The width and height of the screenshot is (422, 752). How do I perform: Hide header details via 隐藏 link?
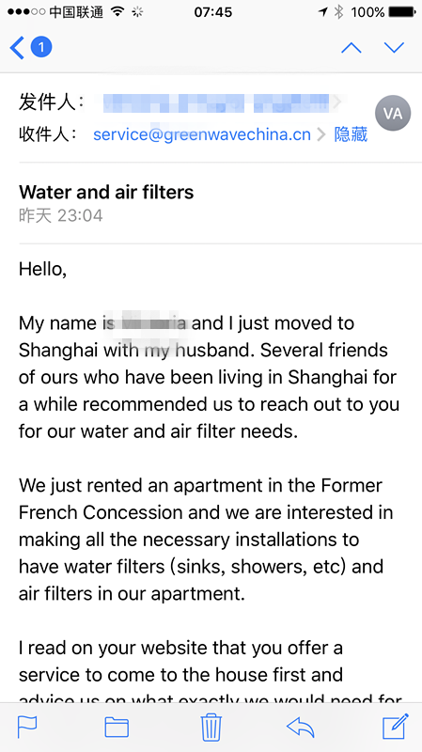[351, 134]
